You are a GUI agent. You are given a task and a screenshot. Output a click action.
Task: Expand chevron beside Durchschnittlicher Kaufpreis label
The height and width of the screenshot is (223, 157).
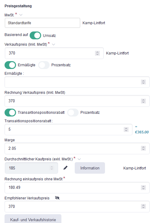tap(79, 159)
